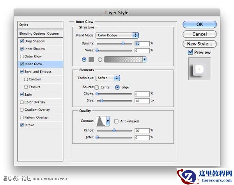Select the solid color radio button
Screen dimensions: 234x185
pos(84,59)
